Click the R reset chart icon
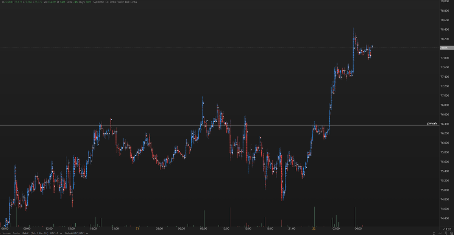 point(446,233)
